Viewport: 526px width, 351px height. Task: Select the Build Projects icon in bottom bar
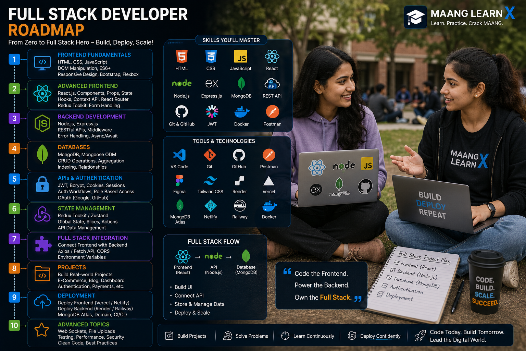169,336
